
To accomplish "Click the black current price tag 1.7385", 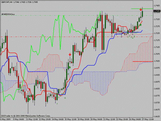I will (157, 11).
